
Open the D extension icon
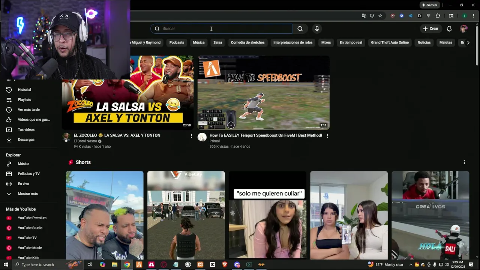coord(420,16)
